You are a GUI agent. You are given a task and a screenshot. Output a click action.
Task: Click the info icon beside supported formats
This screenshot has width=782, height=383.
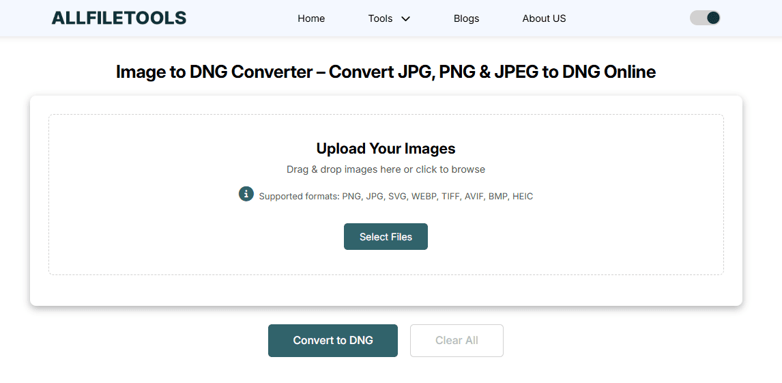pyautogui.click(x=246, y=194)
